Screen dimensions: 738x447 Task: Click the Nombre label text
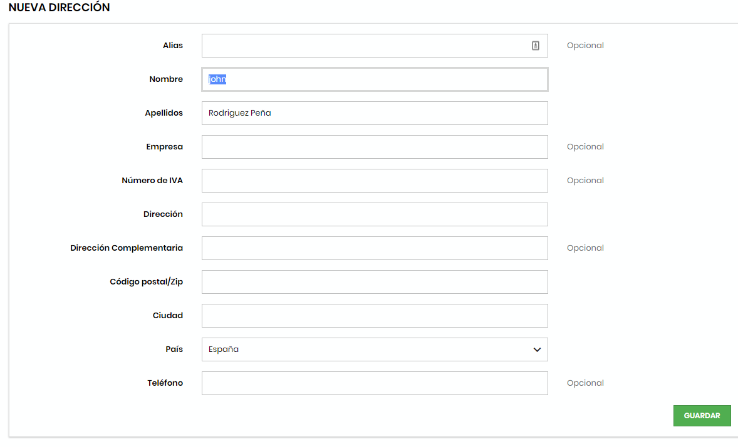(x=166, y=79)
